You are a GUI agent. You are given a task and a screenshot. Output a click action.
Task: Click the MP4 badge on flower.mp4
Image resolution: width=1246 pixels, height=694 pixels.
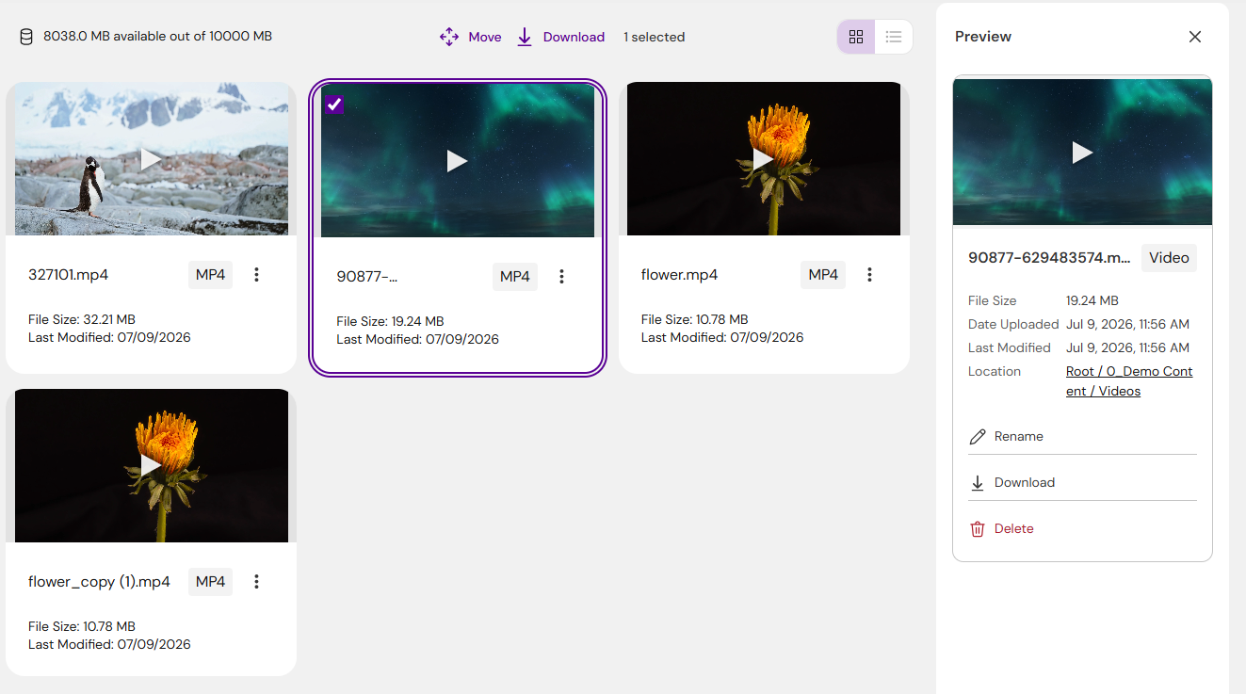coord(823,275)
